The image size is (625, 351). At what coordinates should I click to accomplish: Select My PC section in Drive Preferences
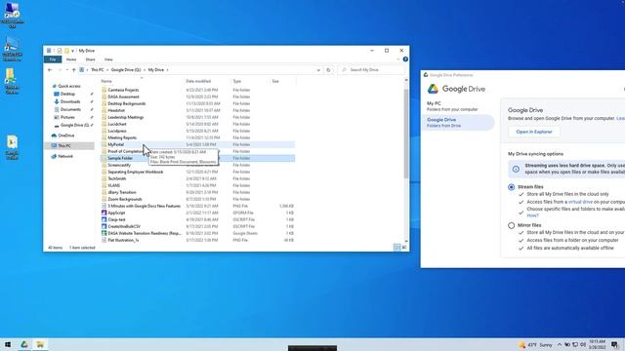[x=452, y=106]
